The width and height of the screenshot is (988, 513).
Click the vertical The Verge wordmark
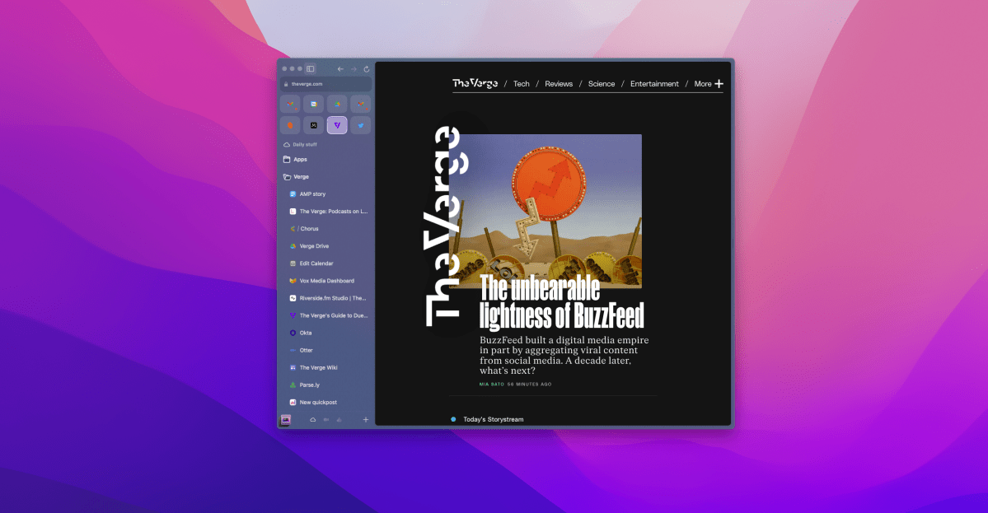coord(447,226)
